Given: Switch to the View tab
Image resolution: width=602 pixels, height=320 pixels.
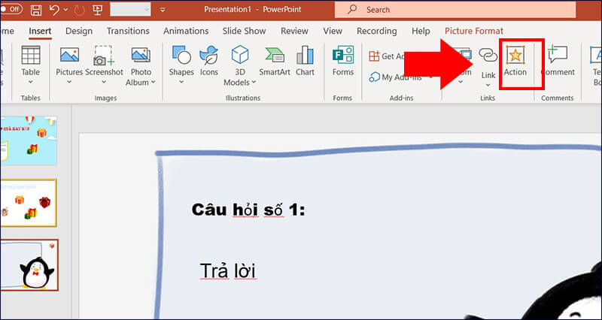Looking at the screenshot, I should (333, 31).
